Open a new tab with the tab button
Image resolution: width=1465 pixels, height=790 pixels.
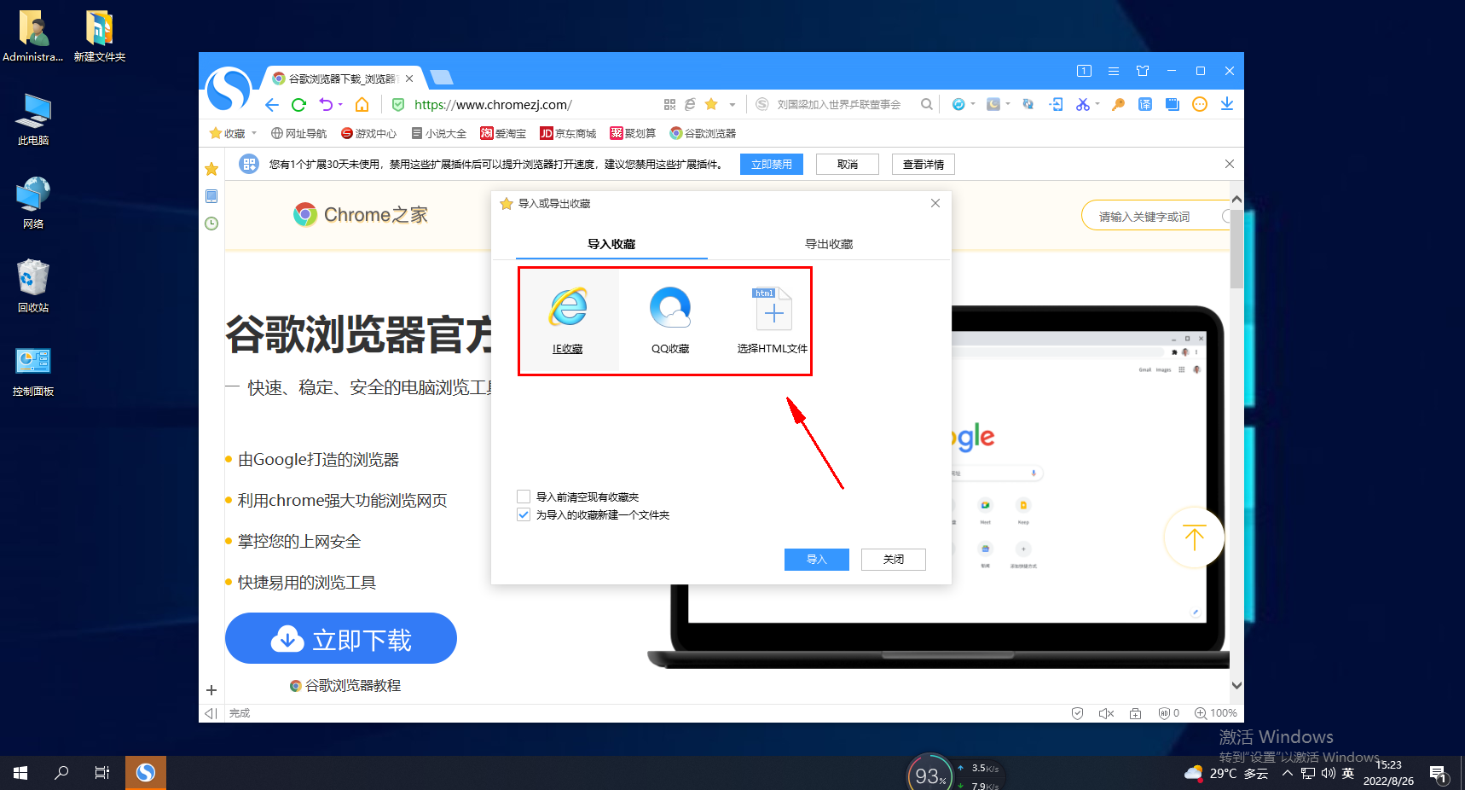click(x=442, y=78)
